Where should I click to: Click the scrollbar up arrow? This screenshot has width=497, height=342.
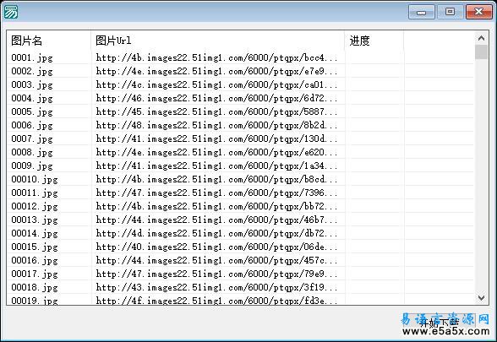pos(481,38)
